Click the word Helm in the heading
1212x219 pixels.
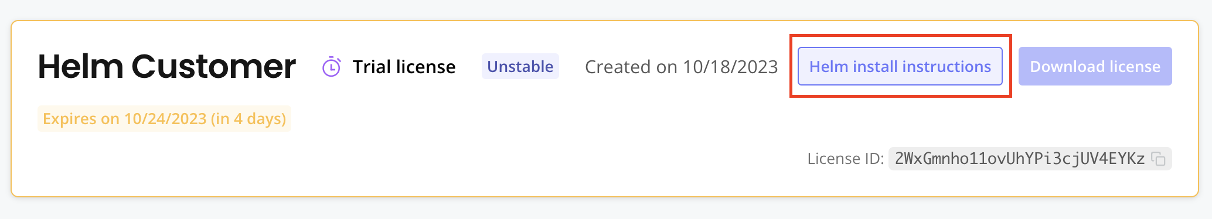[81, 66]
